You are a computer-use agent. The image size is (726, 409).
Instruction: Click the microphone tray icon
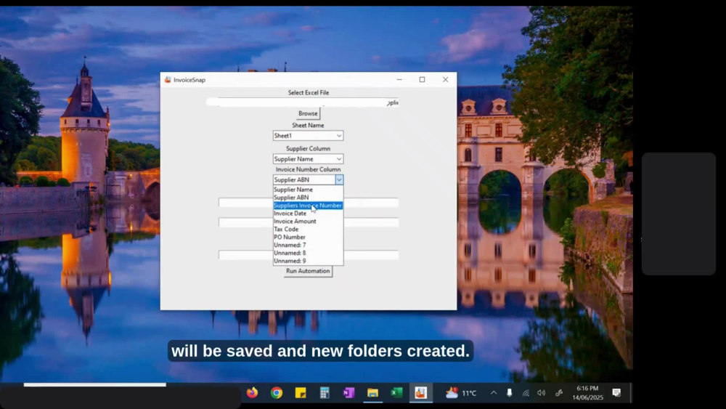click(510, 393)
